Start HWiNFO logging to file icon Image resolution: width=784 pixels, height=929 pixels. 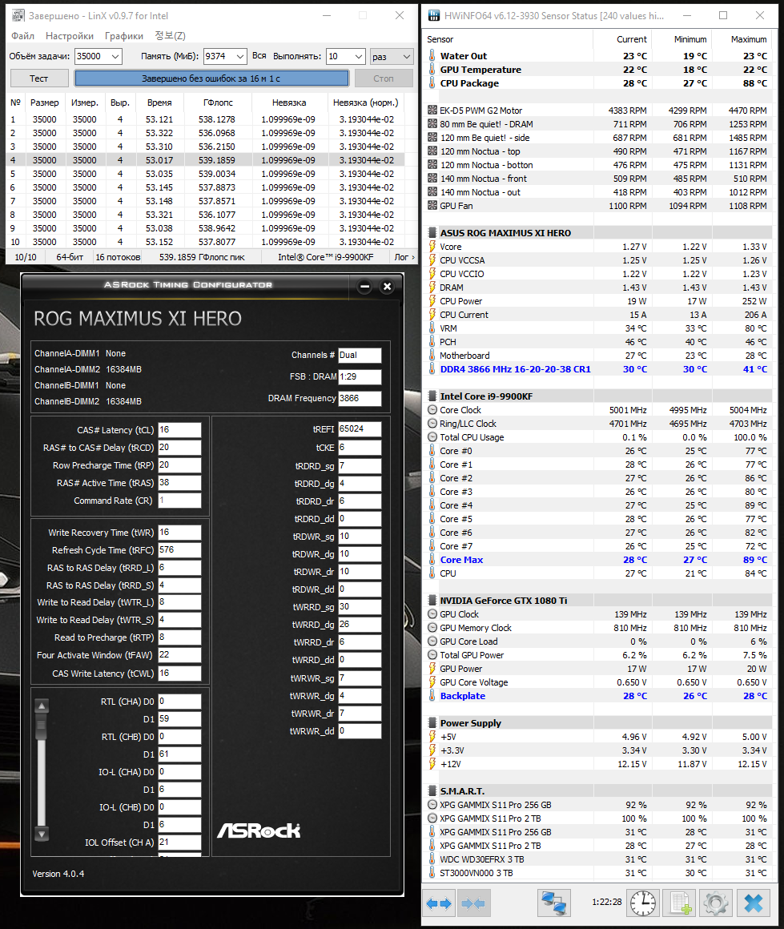(679, 903)
